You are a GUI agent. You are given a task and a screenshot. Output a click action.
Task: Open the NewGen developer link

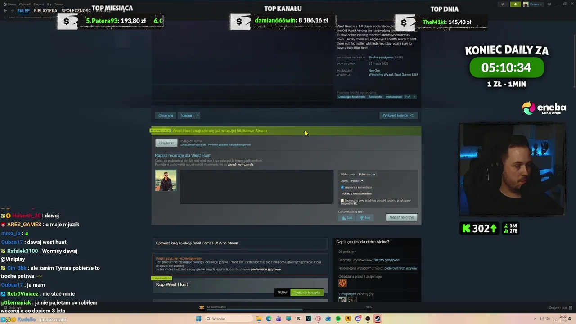click(374, 71)
